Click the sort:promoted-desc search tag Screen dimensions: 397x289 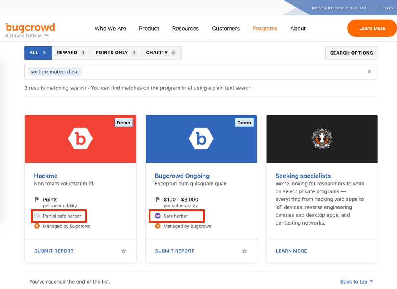tap(55, 72)
